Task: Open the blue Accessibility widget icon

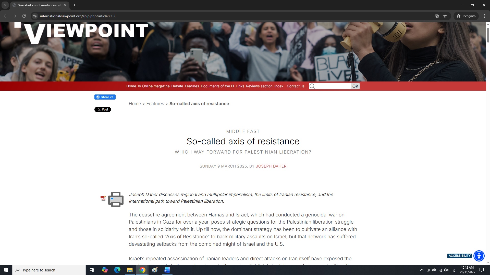Action: point(479,256)
